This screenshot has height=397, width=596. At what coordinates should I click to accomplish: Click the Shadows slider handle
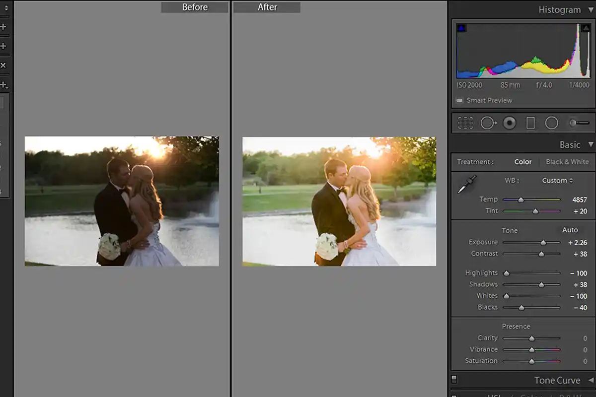click(x=541, y=284)
